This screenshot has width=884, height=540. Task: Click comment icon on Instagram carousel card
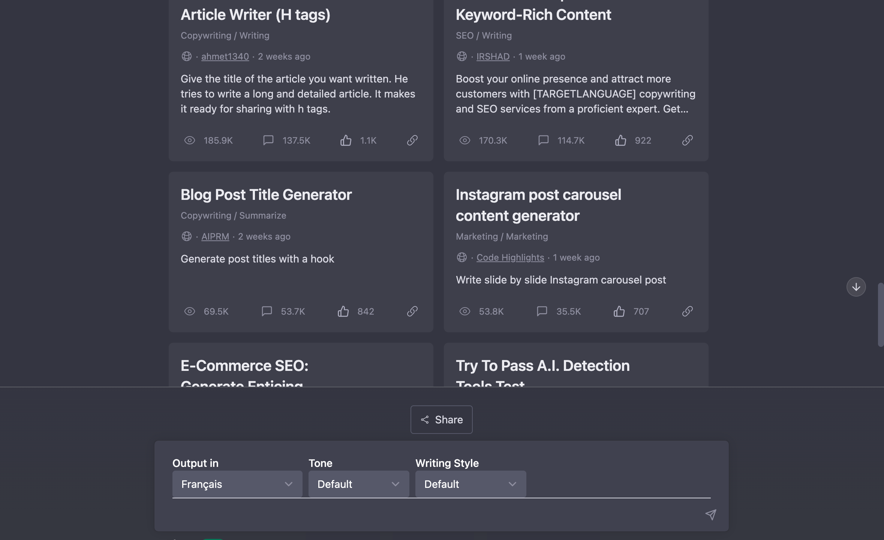pos(542,311)
